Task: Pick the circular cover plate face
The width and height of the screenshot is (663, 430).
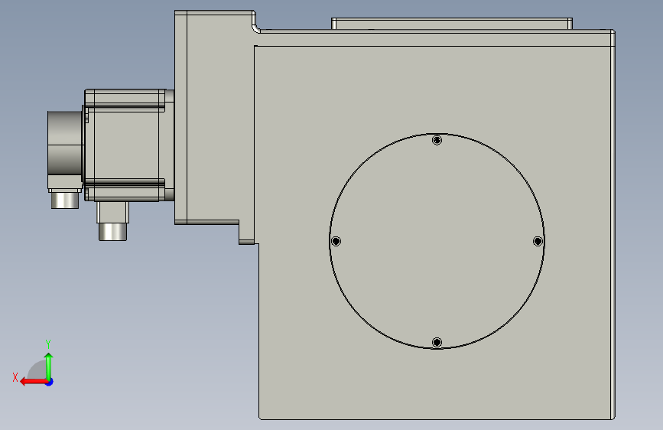Action: [437, 241]
